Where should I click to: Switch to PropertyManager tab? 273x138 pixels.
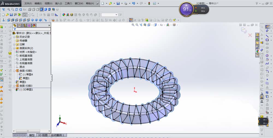19,25
